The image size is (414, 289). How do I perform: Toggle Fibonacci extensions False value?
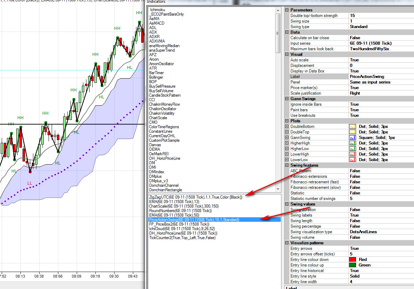(x=381, y=176)
